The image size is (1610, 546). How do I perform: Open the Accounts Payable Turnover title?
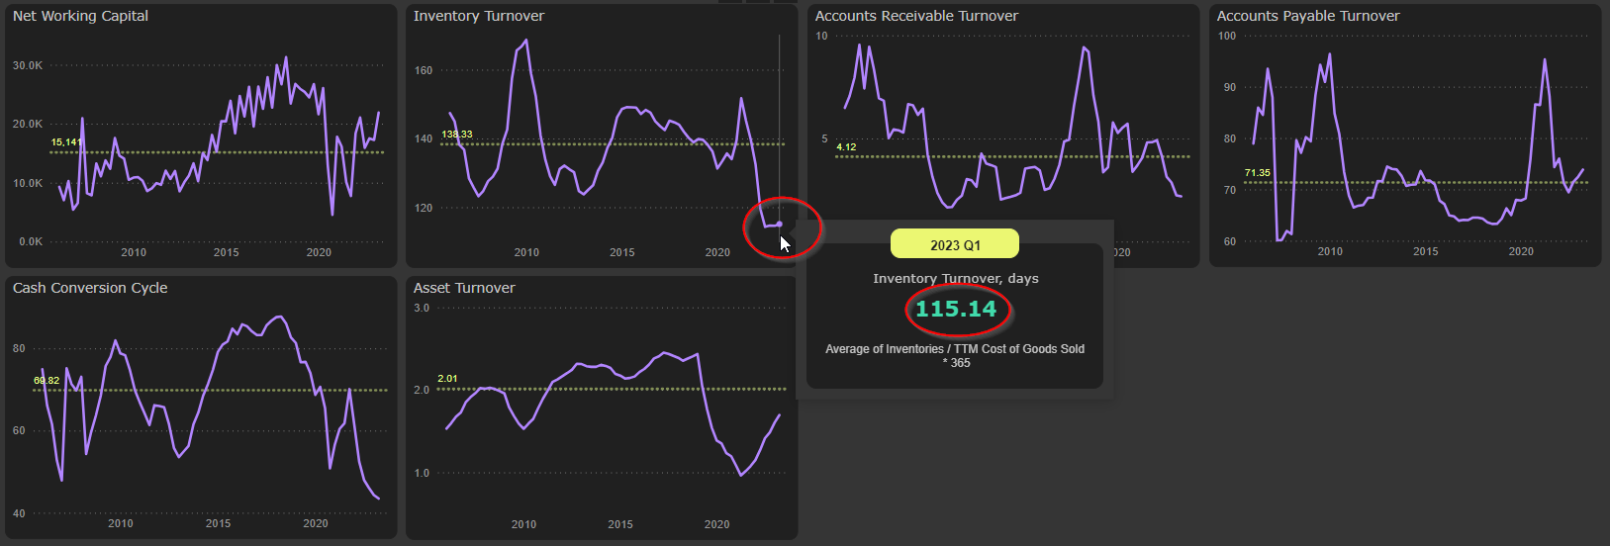(1308, 16)
